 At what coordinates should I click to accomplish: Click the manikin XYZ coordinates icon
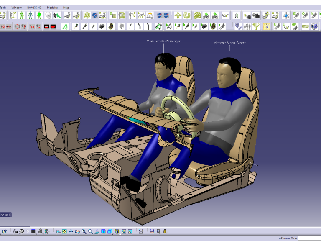tap(13, 15)
